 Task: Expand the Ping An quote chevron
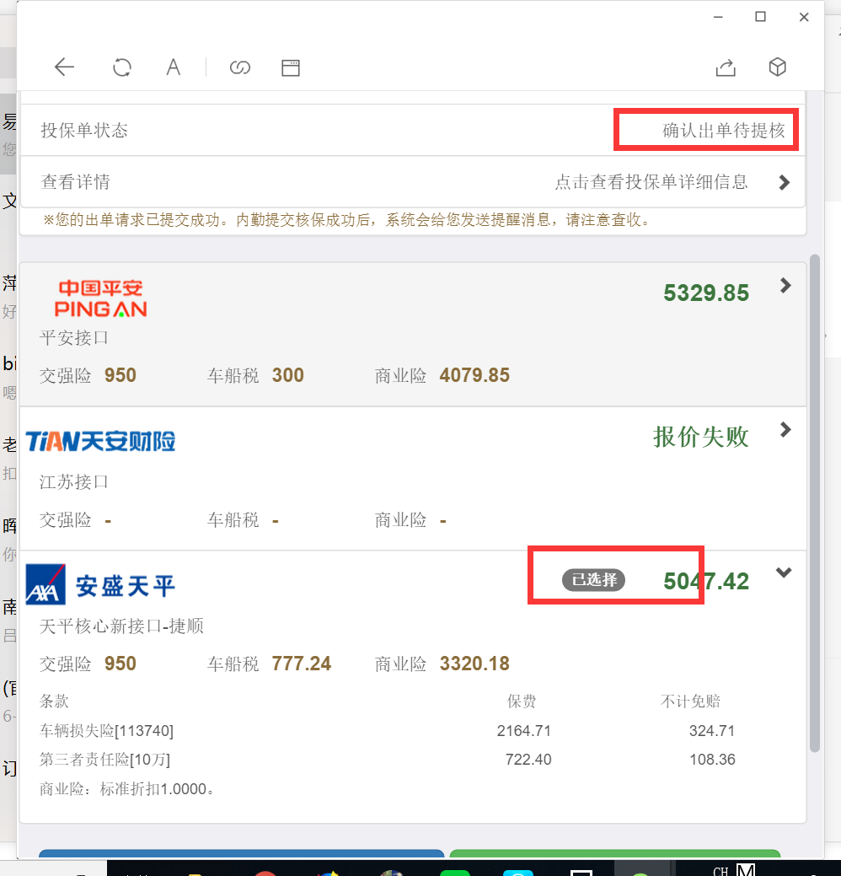pos(785,286)
